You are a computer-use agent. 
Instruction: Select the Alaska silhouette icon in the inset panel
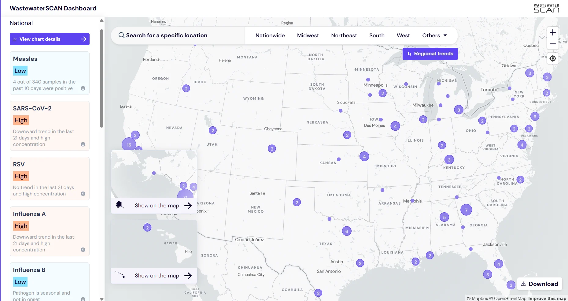(x=119, y=205)
